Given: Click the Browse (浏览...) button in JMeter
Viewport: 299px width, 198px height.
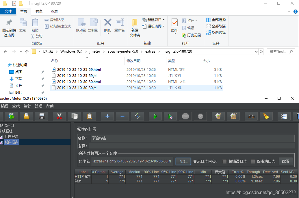Looking at the screenshot, I should [183, 161].
